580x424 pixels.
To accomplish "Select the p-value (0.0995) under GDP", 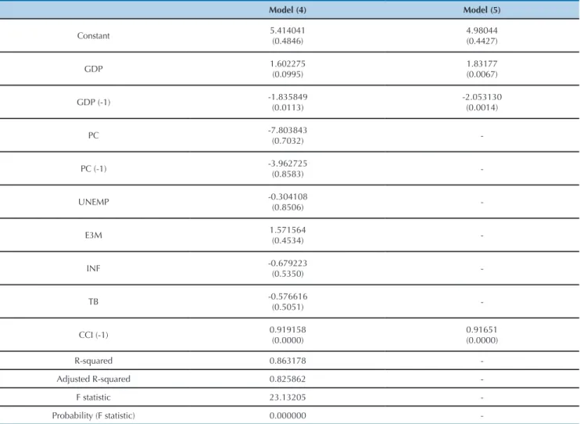I will coord(288,74).
